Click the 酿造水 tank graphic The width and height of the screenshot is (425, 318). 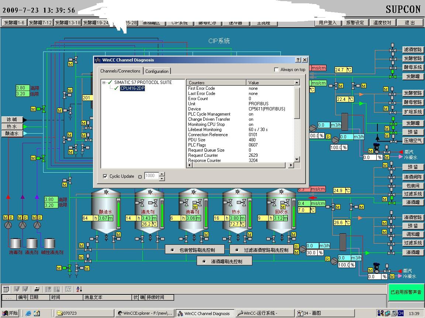click(106, 212)
